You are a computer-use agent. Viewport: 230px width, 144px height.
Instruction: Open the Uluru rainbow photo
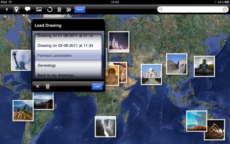click(x=197, y=121)
